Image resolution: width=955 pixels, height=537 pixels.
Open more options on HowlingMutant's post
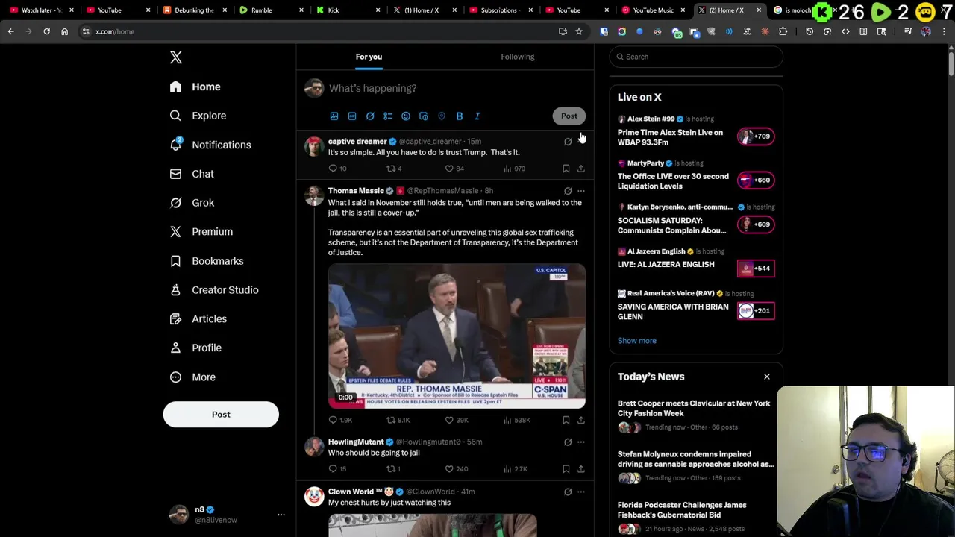point(581,442)
